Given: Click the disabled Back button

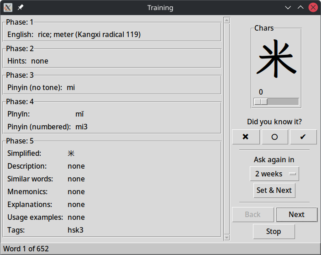Looking at the screenshot, I should tap(253, 214).
